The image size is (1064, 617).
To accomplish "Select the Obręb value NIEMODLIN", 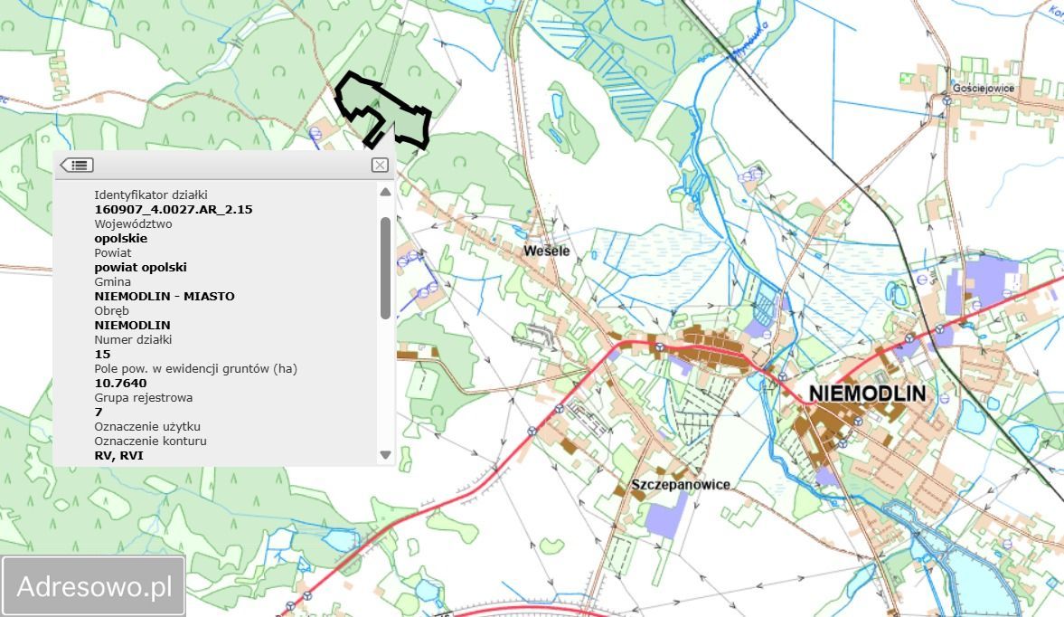I will [132, 325].
